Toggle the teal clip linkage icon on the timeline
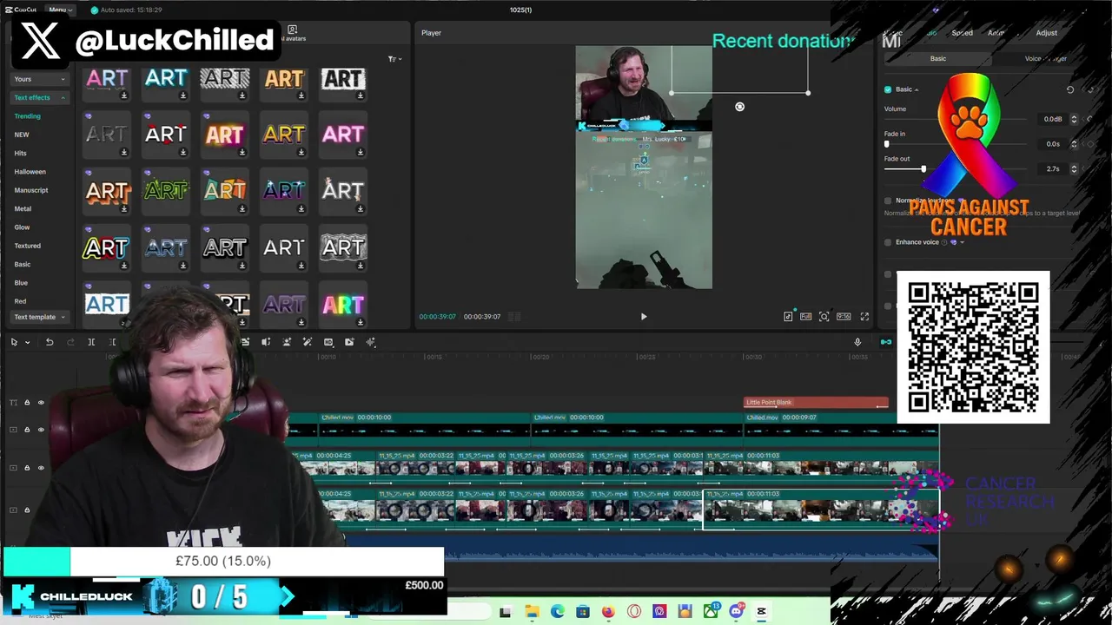Image resolution: width=1112 pixels, height=625 pixels. coord(886,342)
